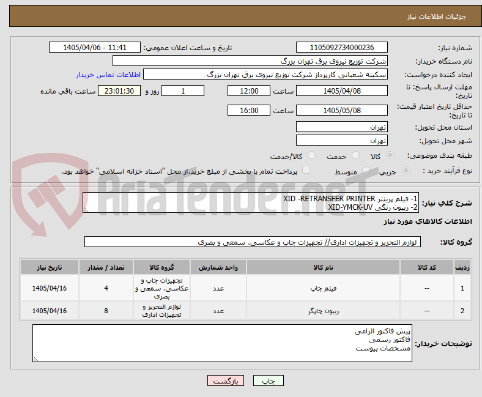This screenshot has width=482, height=397.
Task: Click the buyer organization name field
Action: point(250,61)
